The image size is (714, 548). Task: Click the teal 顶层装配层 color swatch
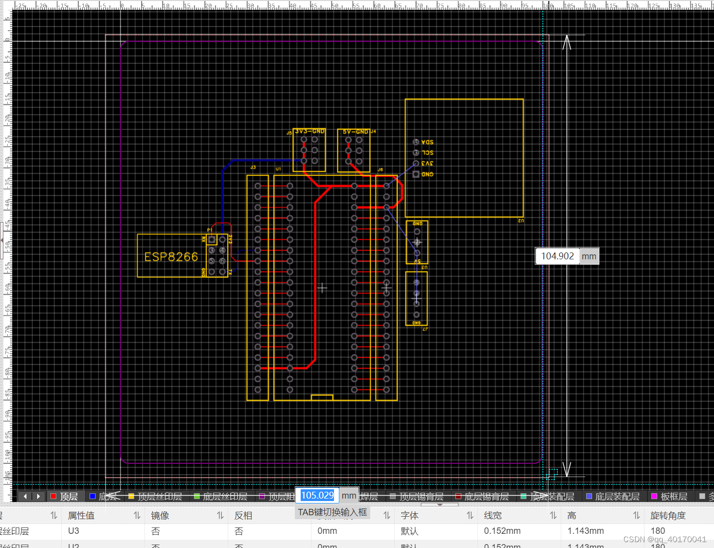click(x=524, y=497)
